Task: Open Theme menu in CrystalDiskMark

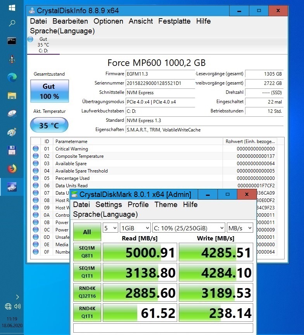Action: click(x=166, y=204)
